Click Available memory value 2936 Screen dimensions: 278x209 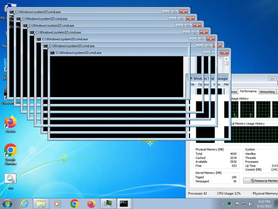(x=233, y=162)
